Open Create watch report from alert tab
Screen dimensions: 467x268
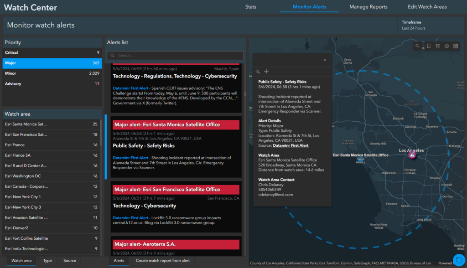163,261
